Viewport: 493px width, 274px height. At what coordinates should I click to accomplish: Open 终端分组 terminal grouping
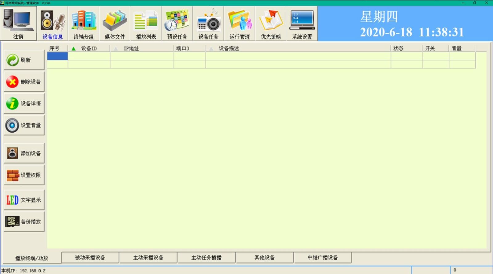(x=84, y=24)
